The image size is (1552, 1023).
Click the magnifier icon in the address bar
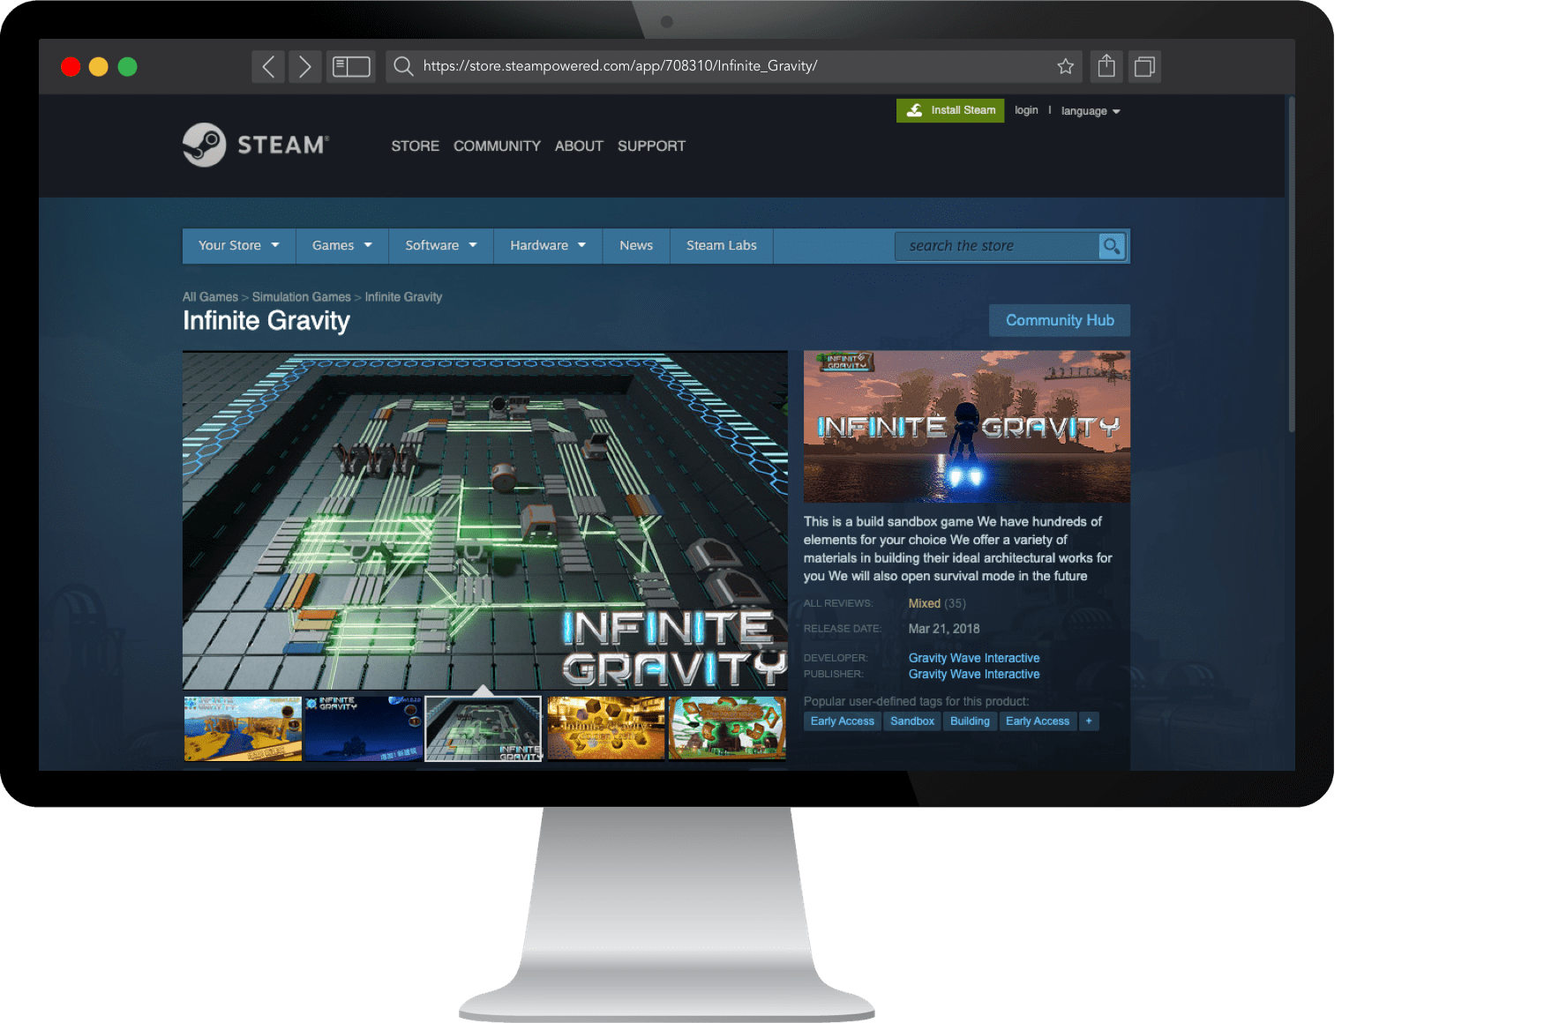(x=403, y=66)
